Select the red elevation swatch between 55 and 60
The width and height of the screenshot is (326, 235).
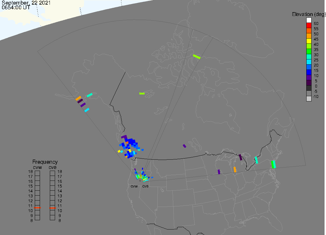(x=309, y=25)
